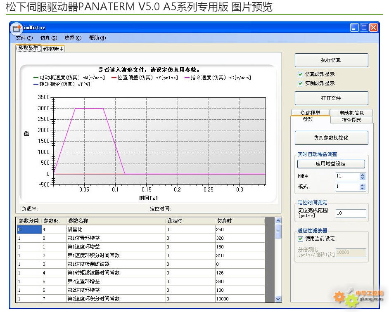Select the 第1速度检测滤波器 row

point(141,264)
